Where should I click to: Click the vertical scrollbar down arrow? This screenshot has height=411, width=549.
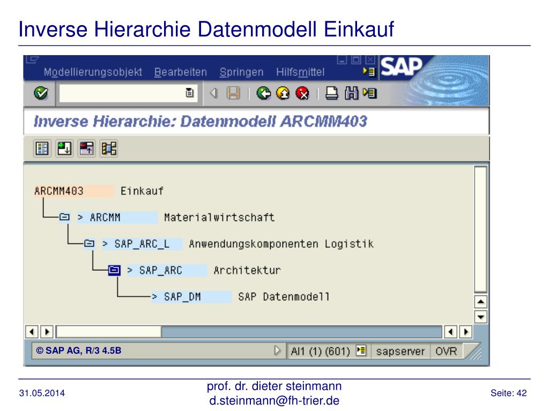click(x=481, y=317)
